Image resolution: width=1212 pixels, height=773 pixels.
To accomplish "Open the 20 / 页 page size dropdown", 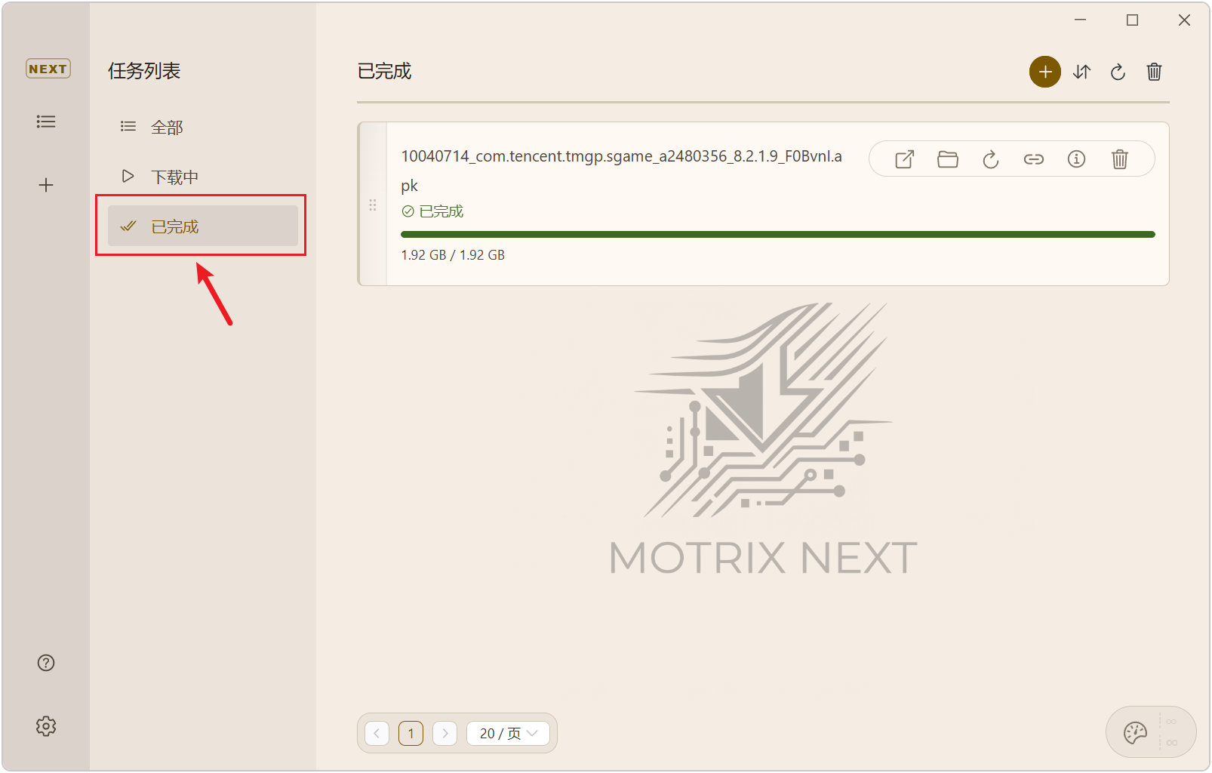I will (508, 733).
